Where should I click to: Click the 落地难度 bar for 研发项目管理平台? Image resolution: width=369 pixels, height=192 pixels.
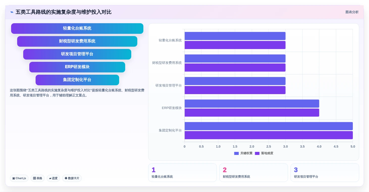[235, 90]
